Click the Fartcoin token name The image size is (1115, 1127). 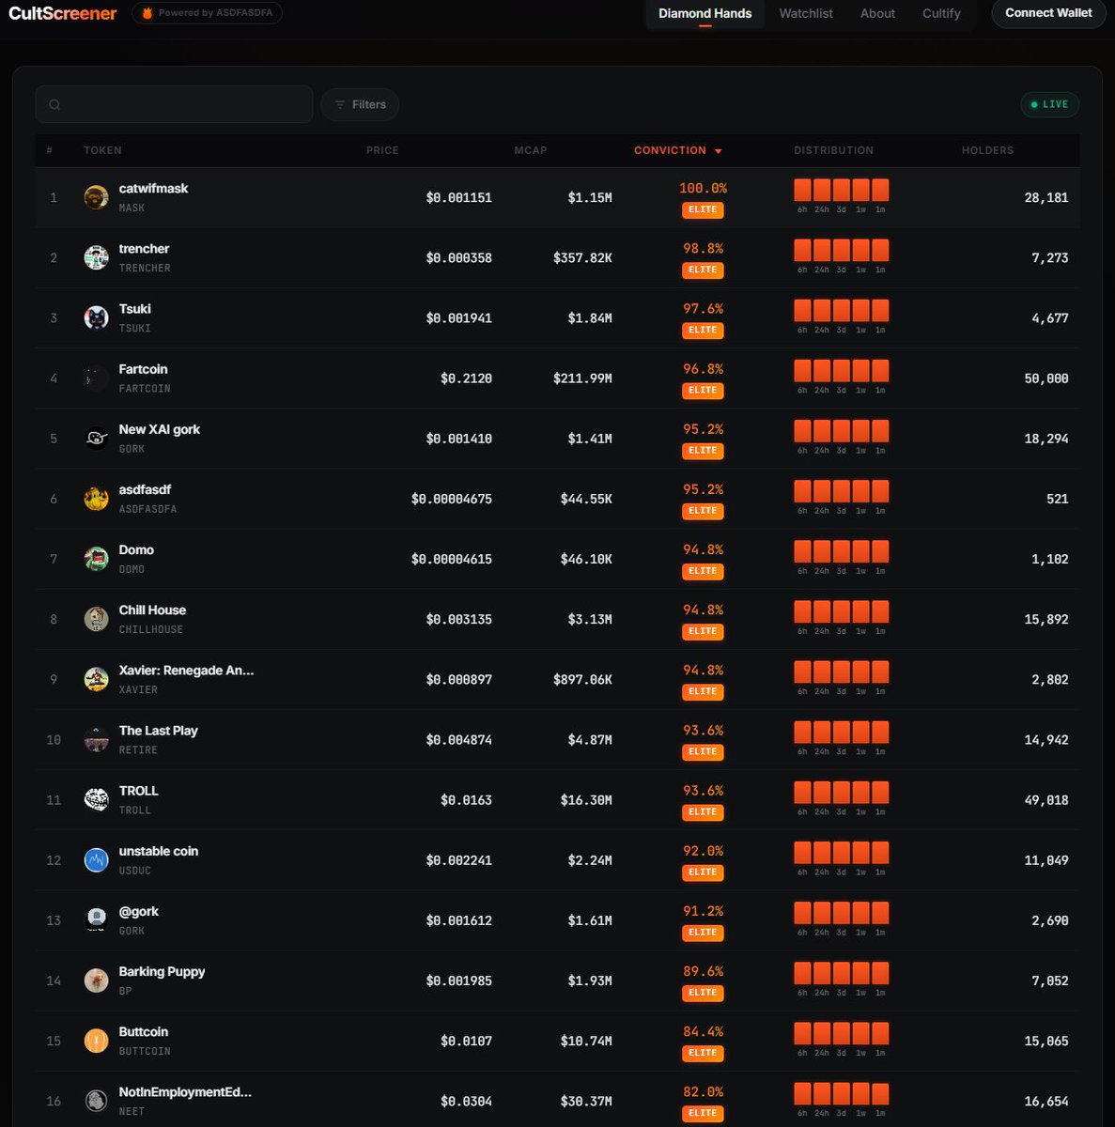(x=143, y=369)
